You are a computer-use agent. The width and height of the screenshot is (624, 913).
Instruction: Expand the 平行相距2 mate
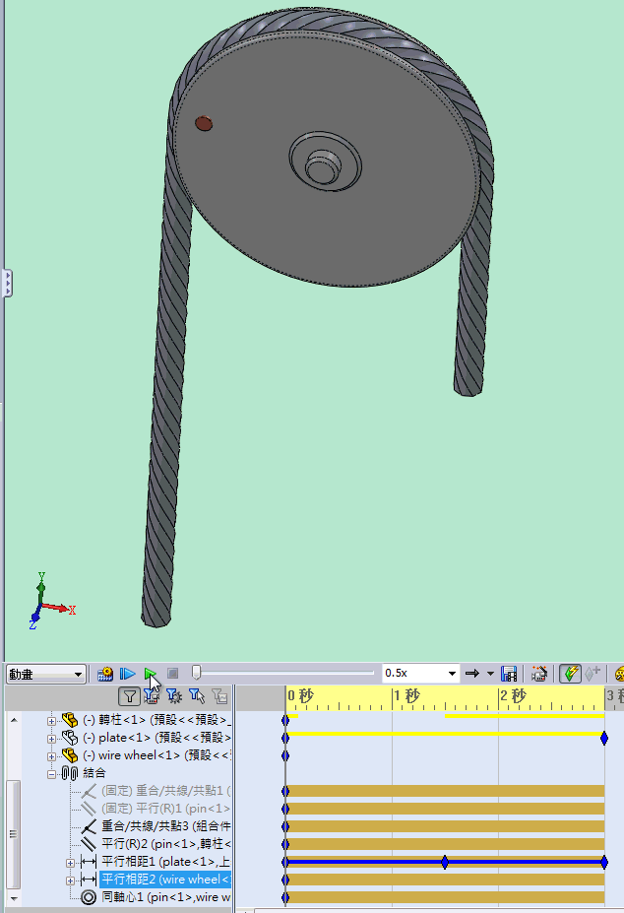point(70,880)
